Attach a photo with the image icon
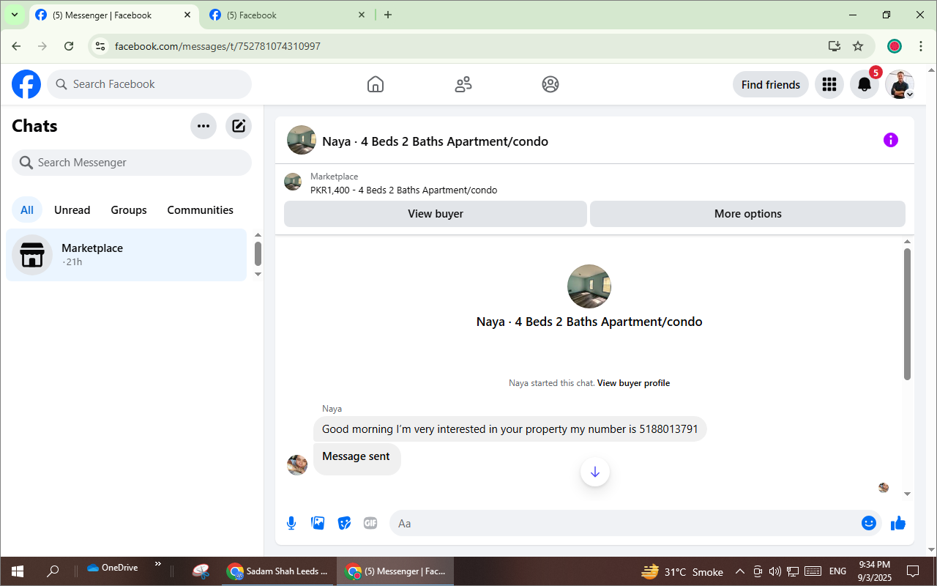This screenshot has height=586, width=937. [x=318, y=523]
